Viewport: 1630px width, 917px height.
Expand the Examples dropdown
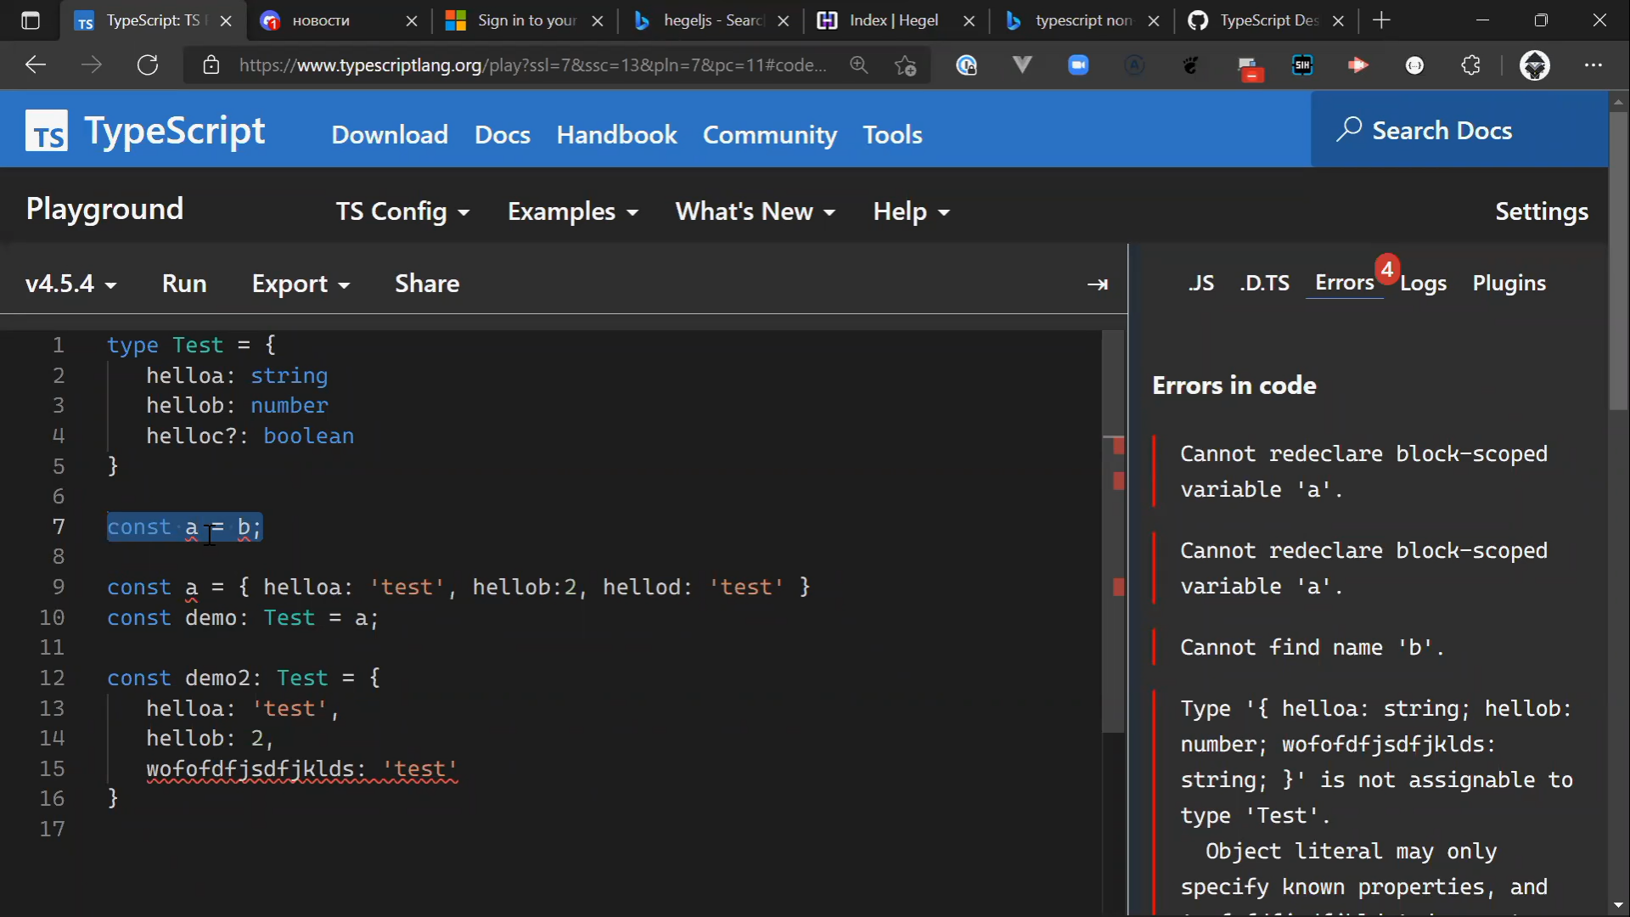(x=573, y=211)
